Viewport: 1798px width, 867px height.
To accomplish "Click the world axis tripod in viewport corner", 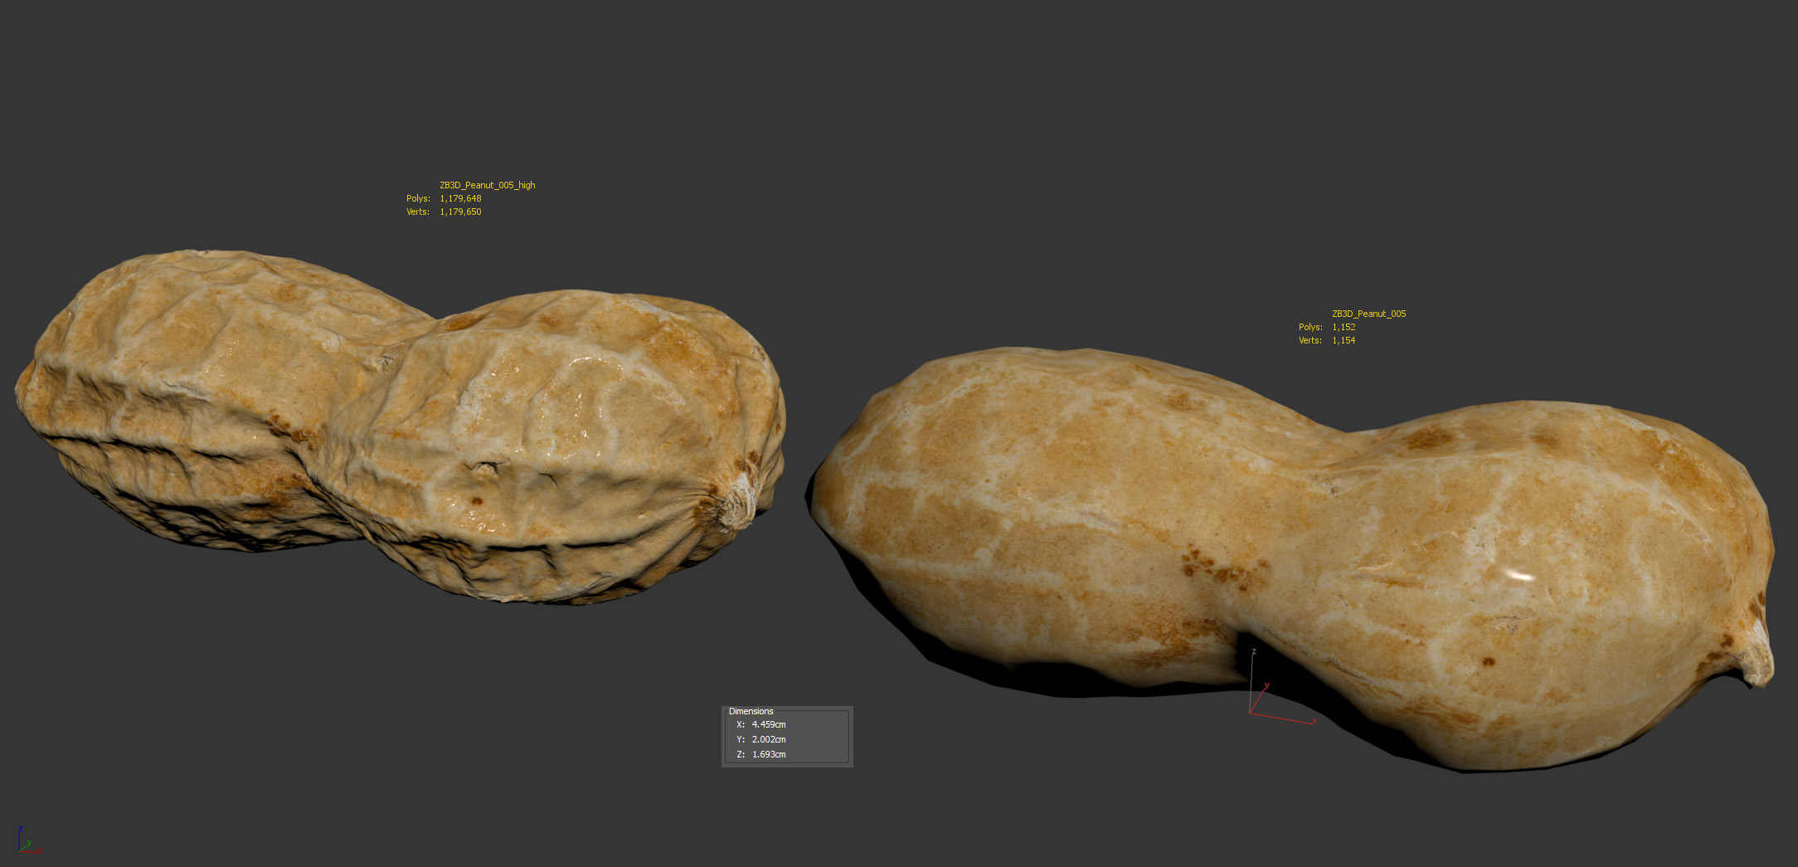I will click(27, 841).
